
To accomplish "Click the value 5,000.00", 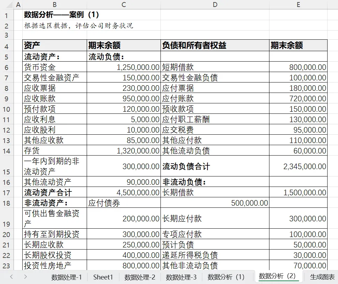I will (x=124, y=119).
